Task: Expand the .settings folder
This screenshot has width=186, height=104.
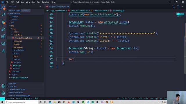Action: (x=26, y=17)
